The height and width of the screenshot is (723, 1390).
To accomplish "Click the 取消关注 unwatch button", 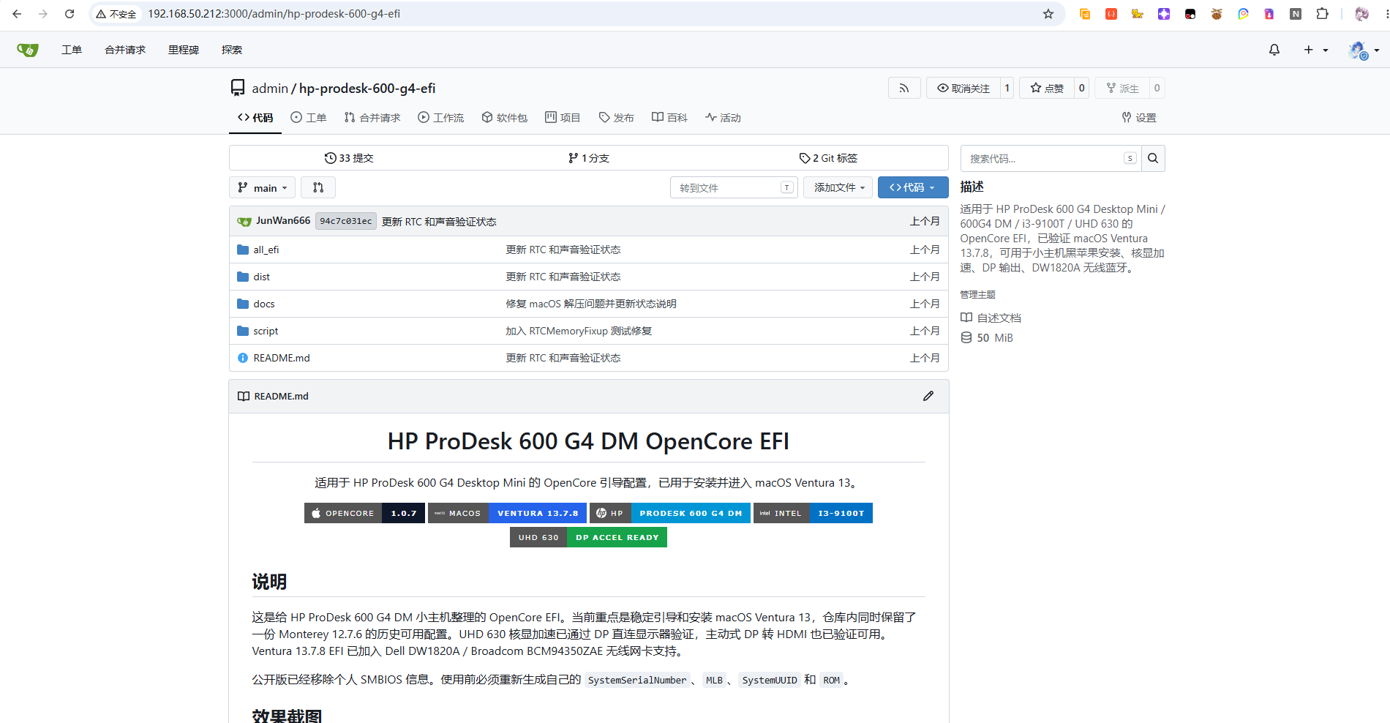I will tap(963, 88).
